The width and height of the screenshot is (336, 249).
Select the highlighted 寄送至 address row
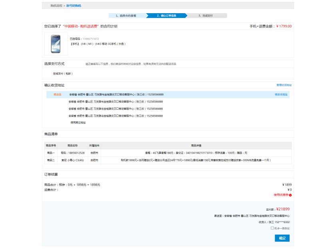click(168, 95)
